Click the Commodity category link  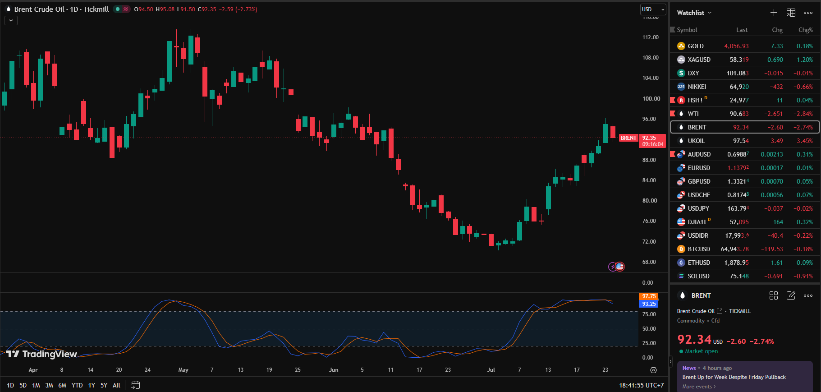coord(691,321)
